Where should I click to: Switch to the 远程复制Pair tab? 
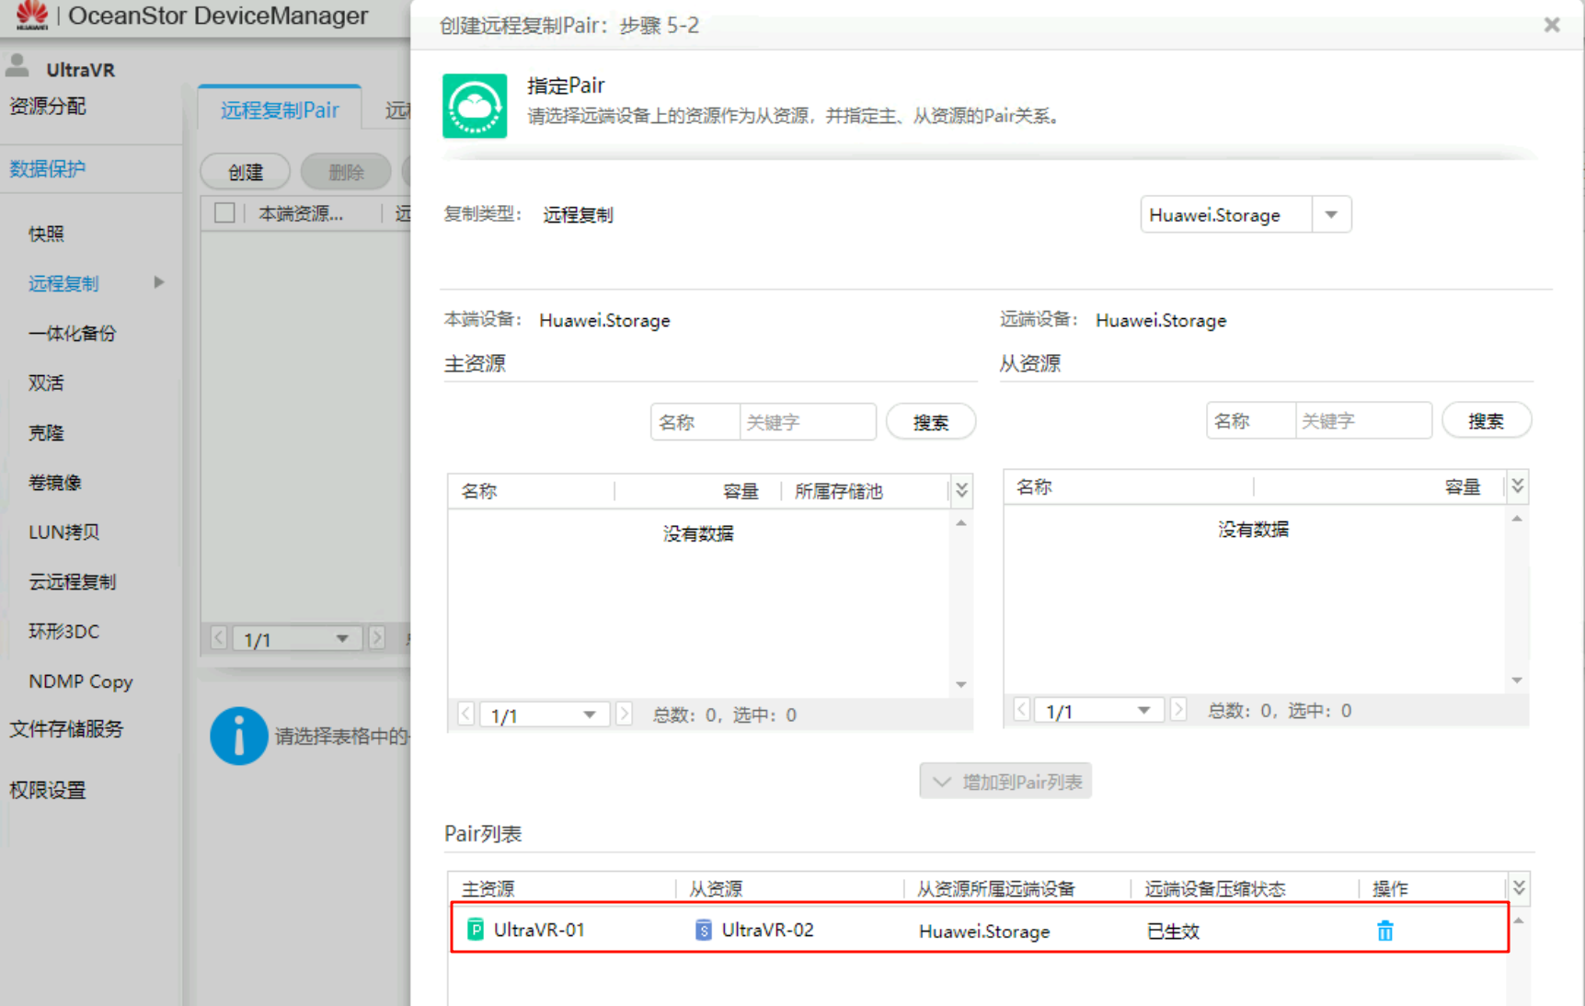click(x=280, y=110)
